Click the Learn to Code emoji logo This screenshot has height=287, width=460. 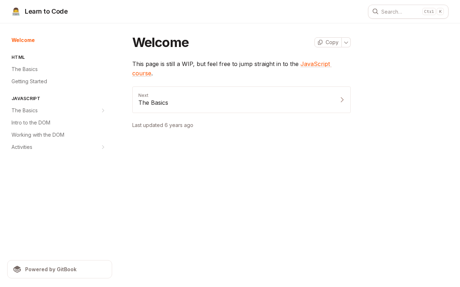click(x=16, y=11)
